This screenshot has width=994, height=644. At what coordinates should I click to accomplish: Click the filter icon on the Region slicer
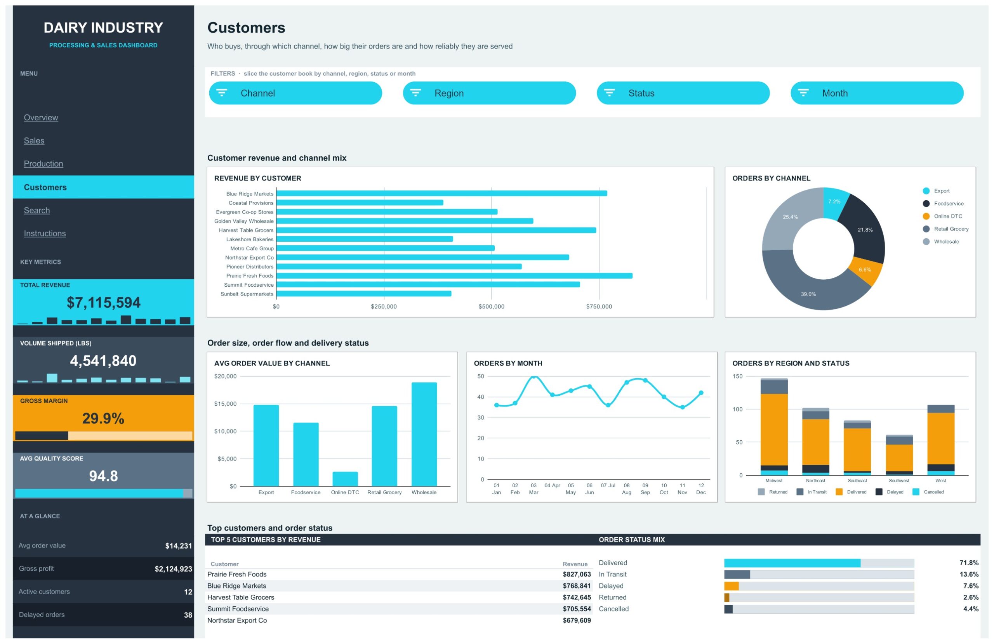pos(415,93)
